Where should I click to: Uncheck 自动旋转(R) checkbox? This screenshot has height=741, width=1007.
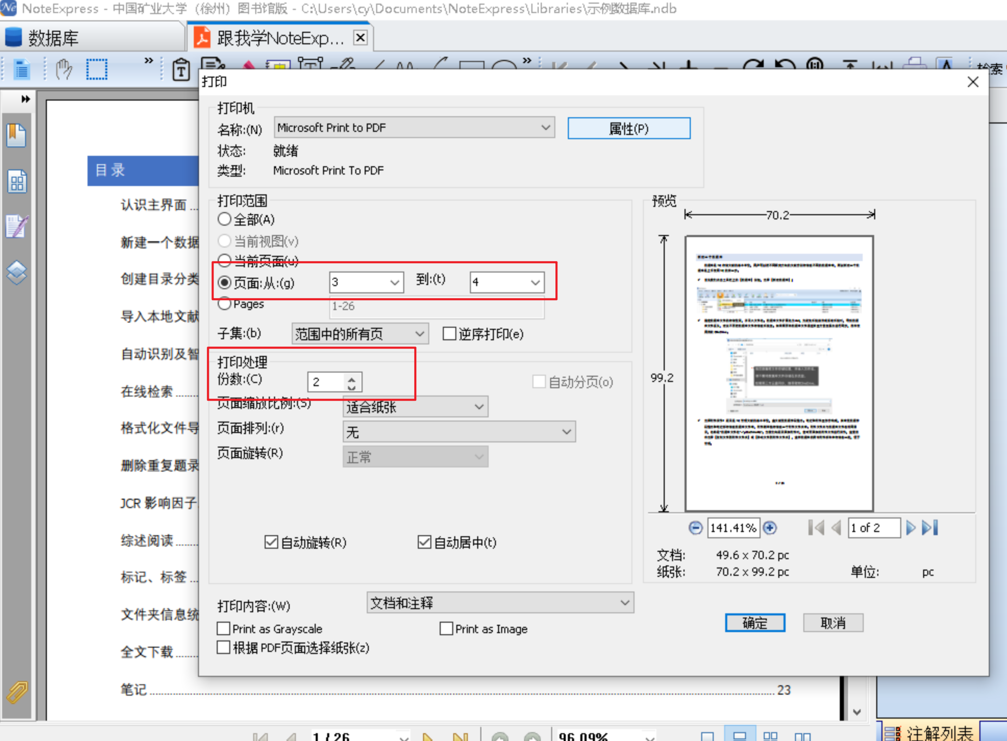tap(271, 542)
